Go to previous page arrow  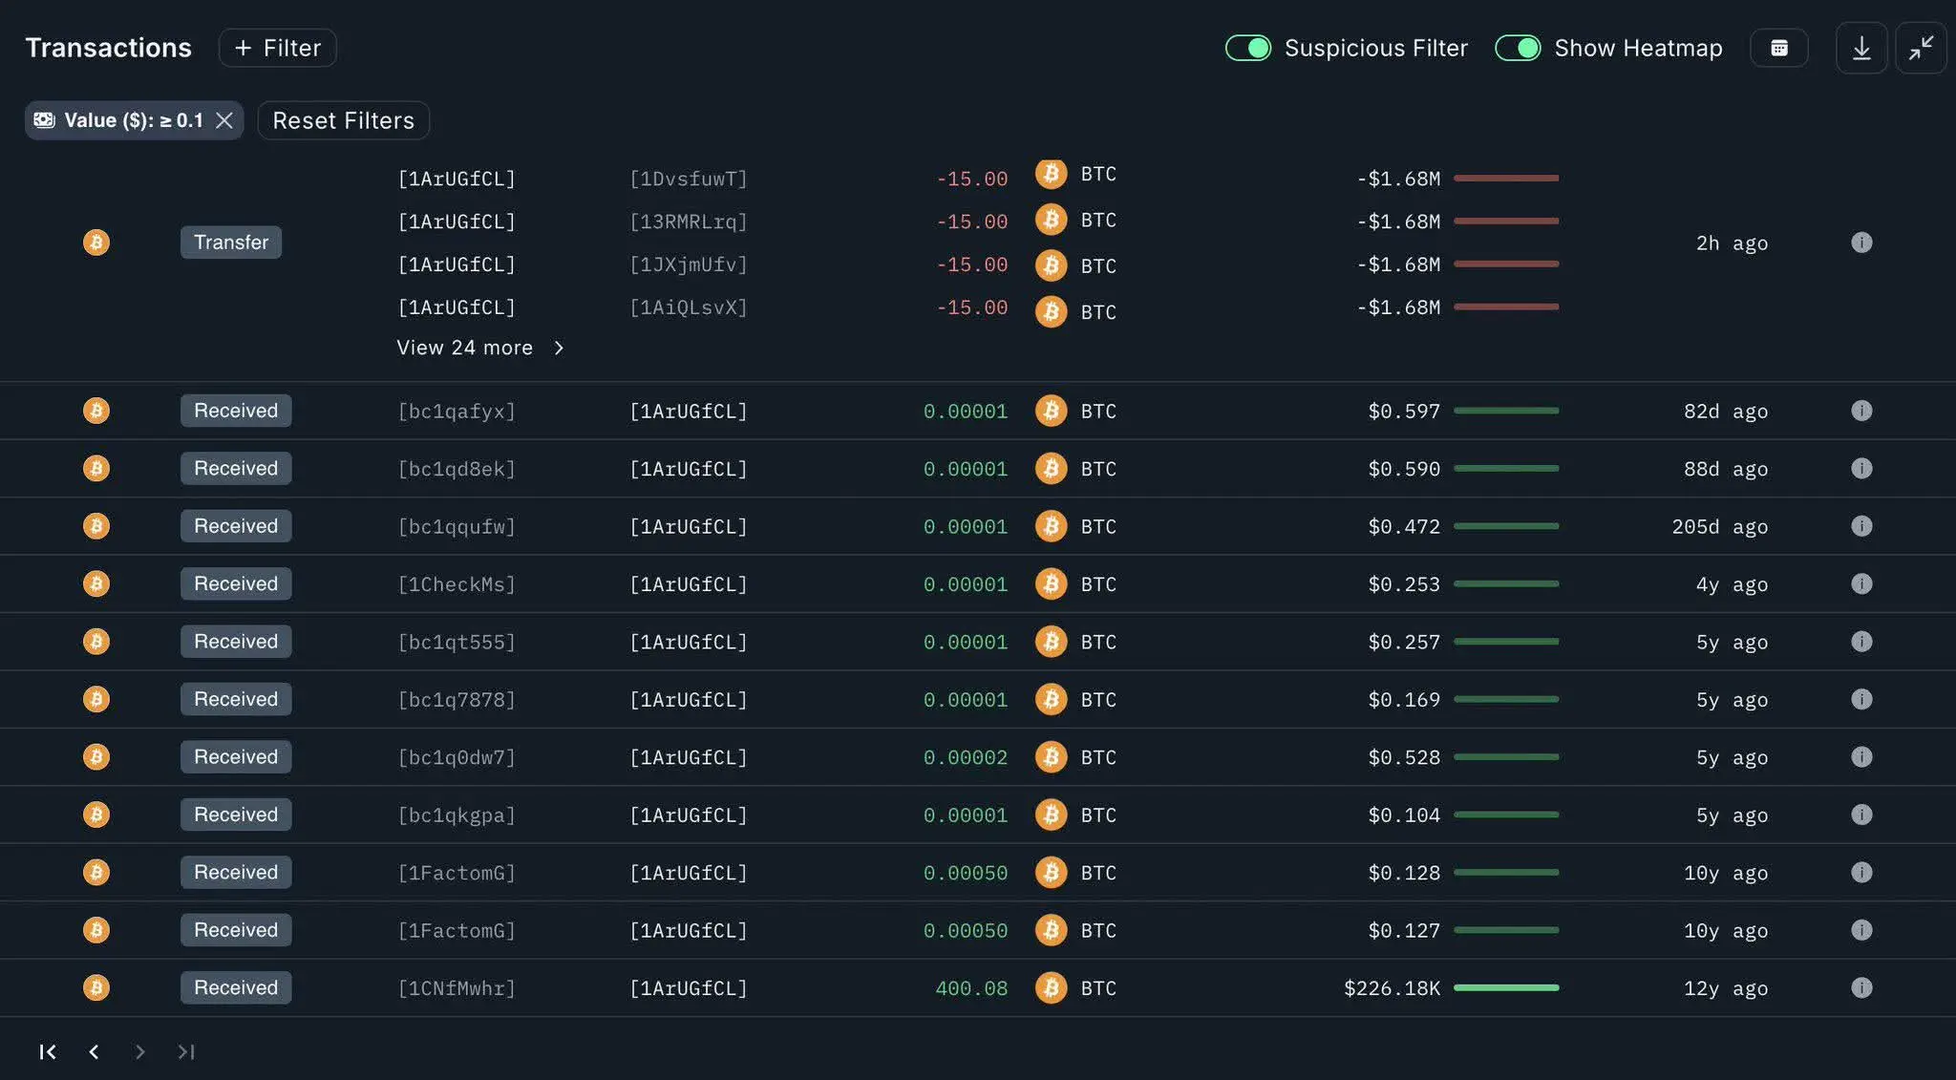coord(94,1051)
